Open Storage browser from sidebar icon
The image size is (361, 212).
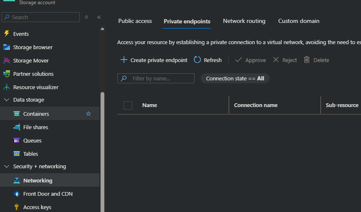pyautogui.click(x=6, y=47)
